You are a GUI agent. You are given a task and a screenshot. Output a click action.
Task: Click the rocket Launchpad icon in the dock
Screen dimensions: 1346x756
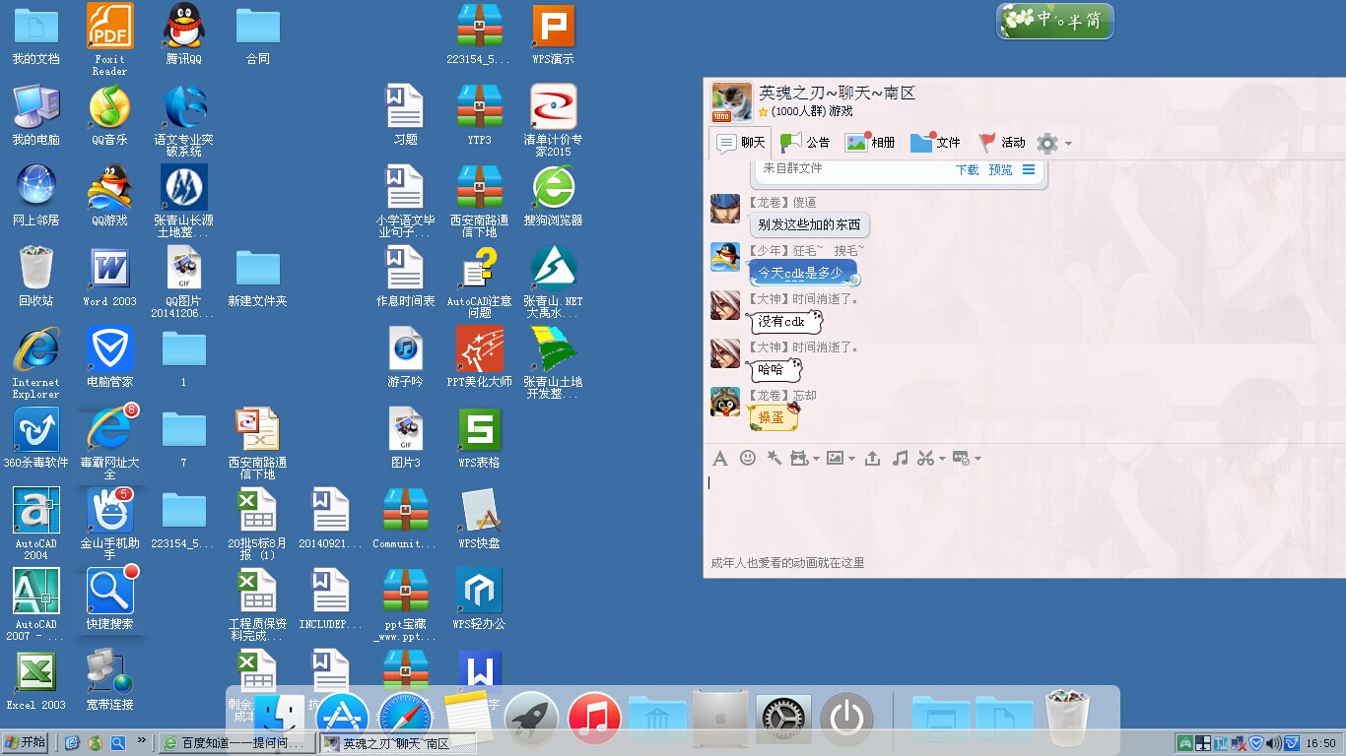[x=531, y=719]
